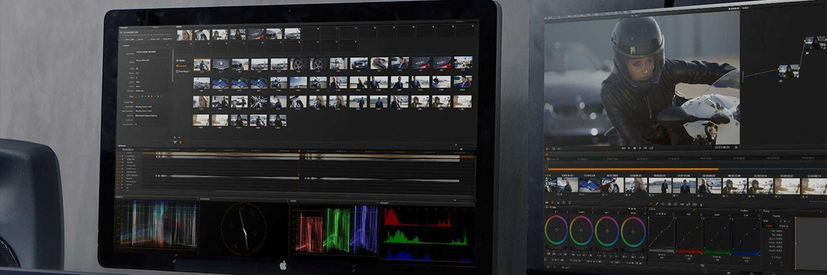The image size is (827, 275).
Task: Click the blue channel curve graph
Action: pyautogui.click(x=745, y=234)
